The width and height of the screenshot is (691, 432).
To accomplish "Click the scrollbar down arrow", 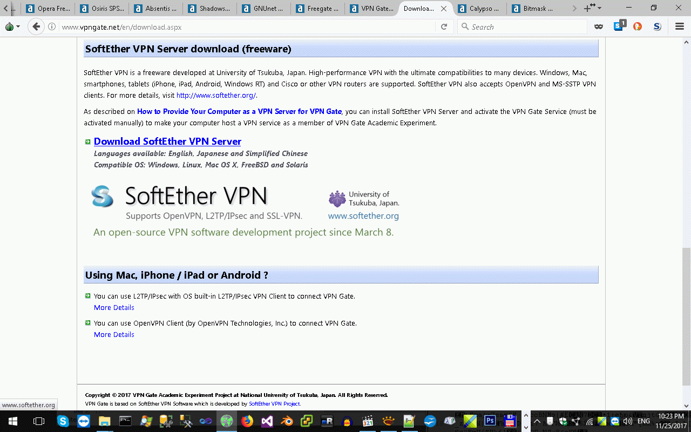I will (686, 406).
